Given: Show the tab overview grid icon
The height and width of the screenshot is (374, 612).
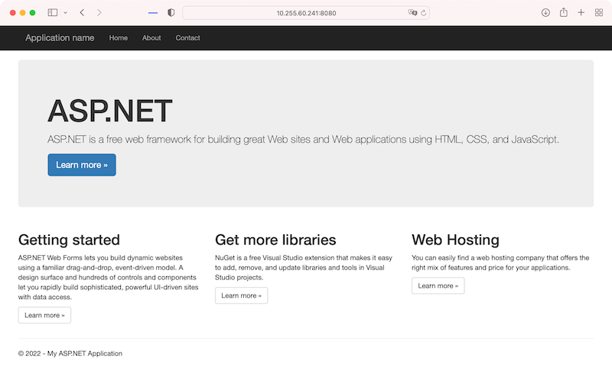Looking at the screenshot, I should pyautogui.click(x=599, y=13).
